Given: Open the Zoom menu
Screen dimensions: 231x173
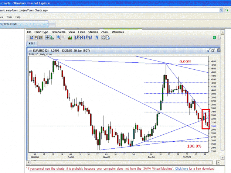Looking at the screenshot, I should pyautogui.click(x=105, y=32).
